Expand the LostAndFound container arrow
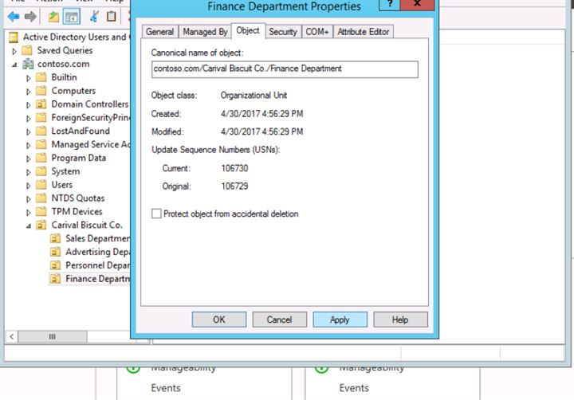This screenshot has height=400, width=574. (x=28, y=131)
